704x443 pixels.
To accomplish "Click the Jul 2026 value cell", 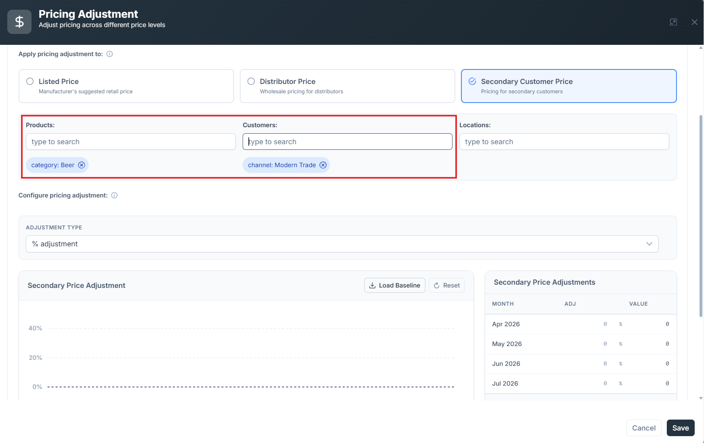I will tap(667, 384).
